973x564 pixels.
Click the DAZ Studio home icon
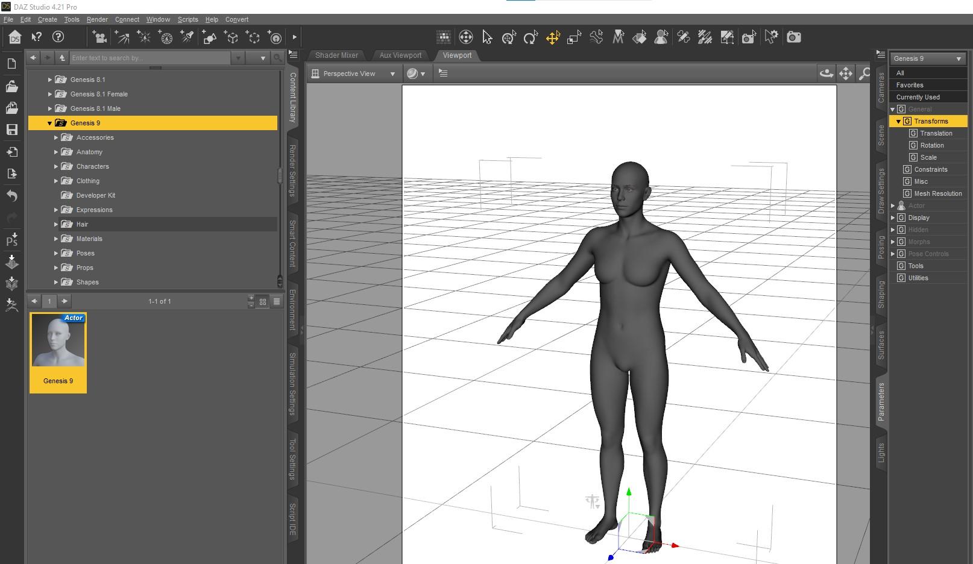(x=14, y=37)
